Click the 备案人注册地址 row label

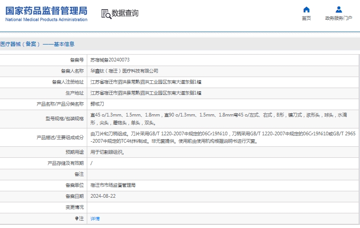[x=68, y=82]
